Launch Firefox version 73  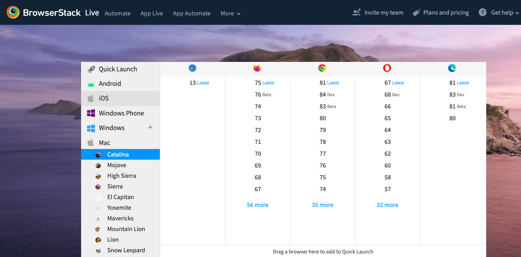coord(258,118)
